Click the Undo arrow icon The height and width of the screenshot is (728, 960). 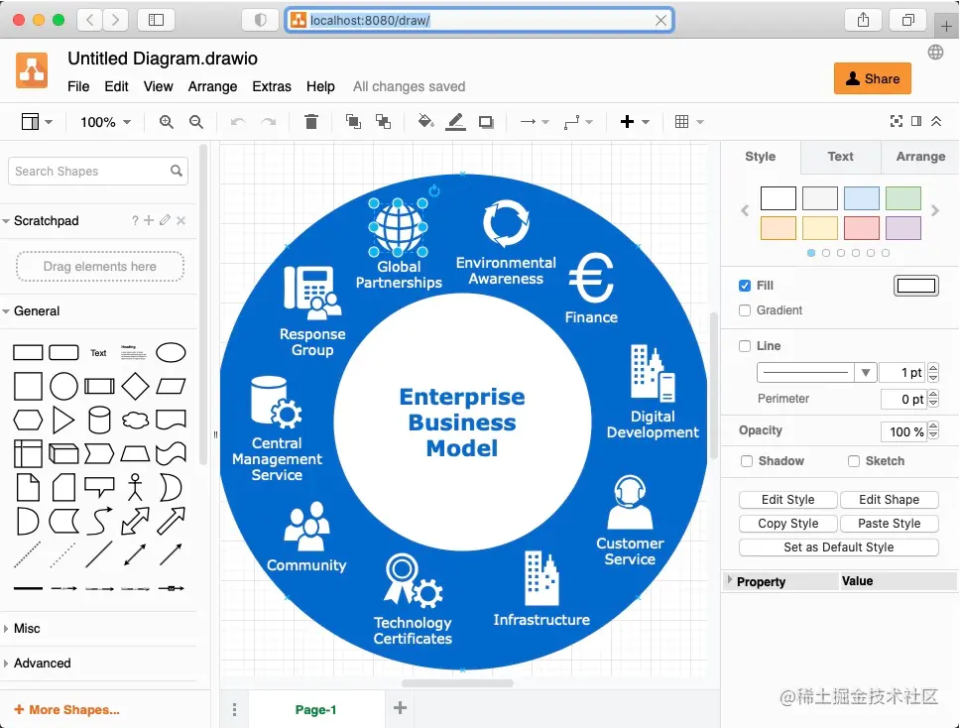coord(238,122)
